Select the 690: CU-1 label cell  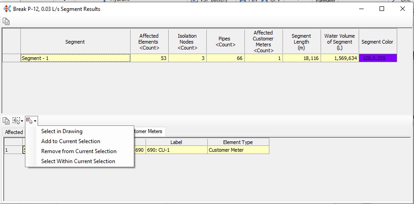[176, 150]
